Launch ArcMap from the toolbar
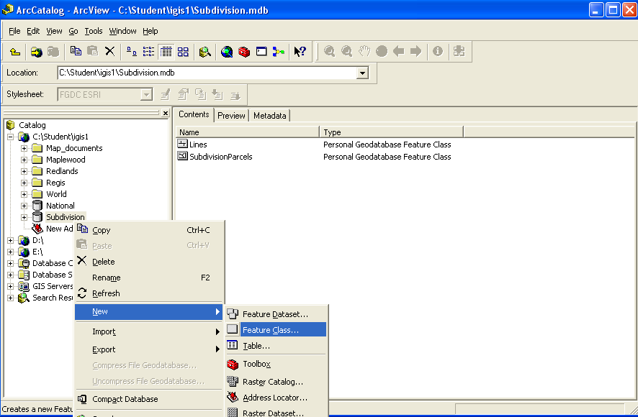The height and width of the screenshot is (417, 638). click(227, 52)
